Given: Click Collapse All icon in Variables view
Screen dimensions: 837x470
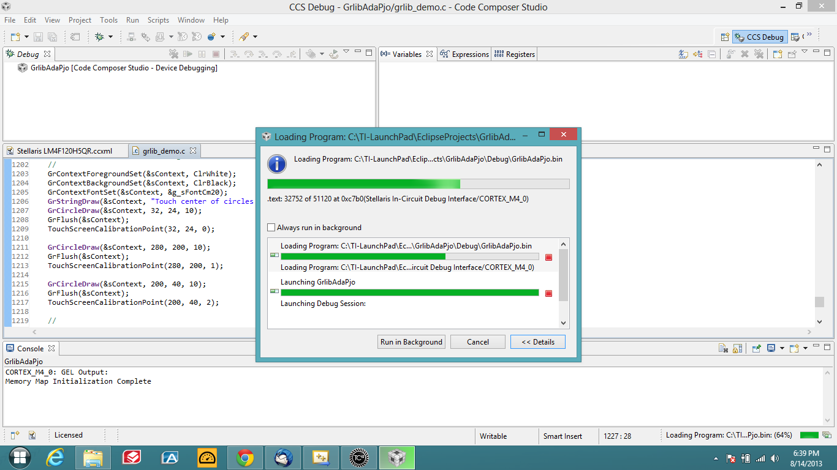Looking at the screenshot, I should (711, 54).
